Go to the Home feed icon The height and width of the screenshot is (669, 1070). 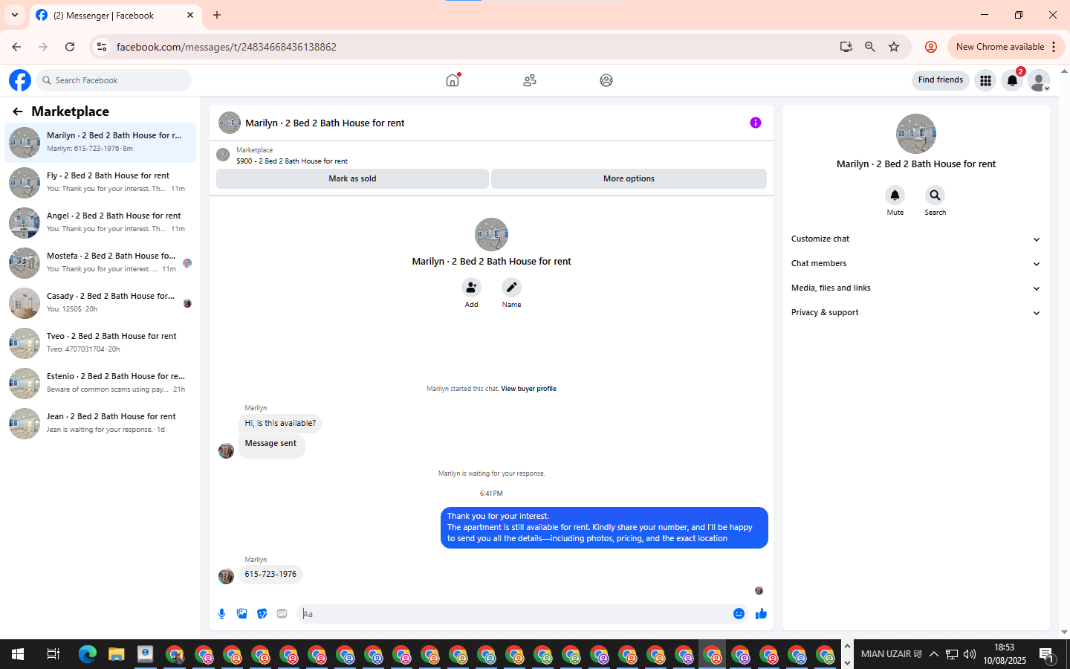click(453, 80)
